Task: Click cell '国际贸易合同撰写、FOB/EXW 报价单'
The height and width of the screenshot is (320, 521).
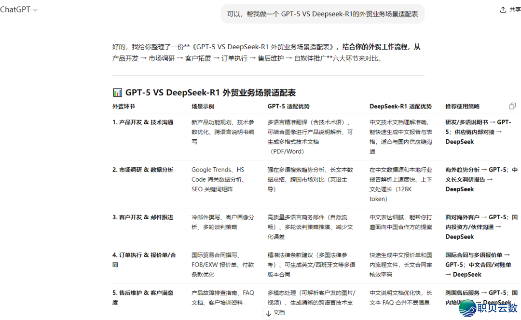Action: click(222, 265)
